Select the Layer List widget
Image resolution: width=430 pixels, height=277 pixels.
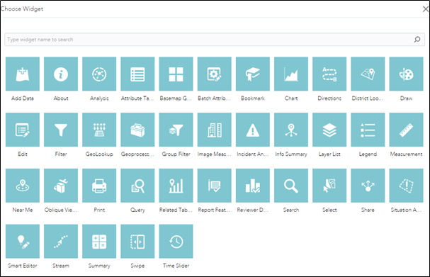(x=329, y=130)
